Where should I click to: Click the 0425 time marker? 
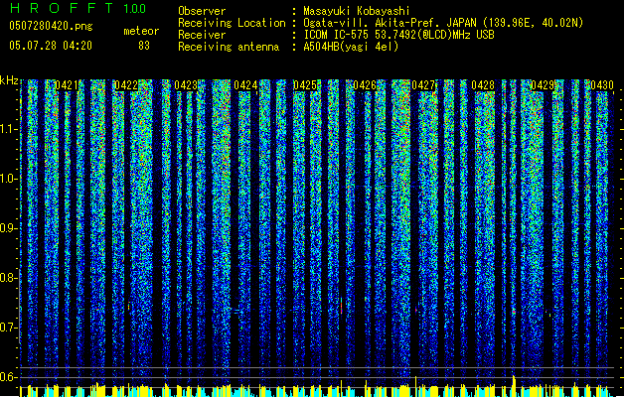point(305,85)
